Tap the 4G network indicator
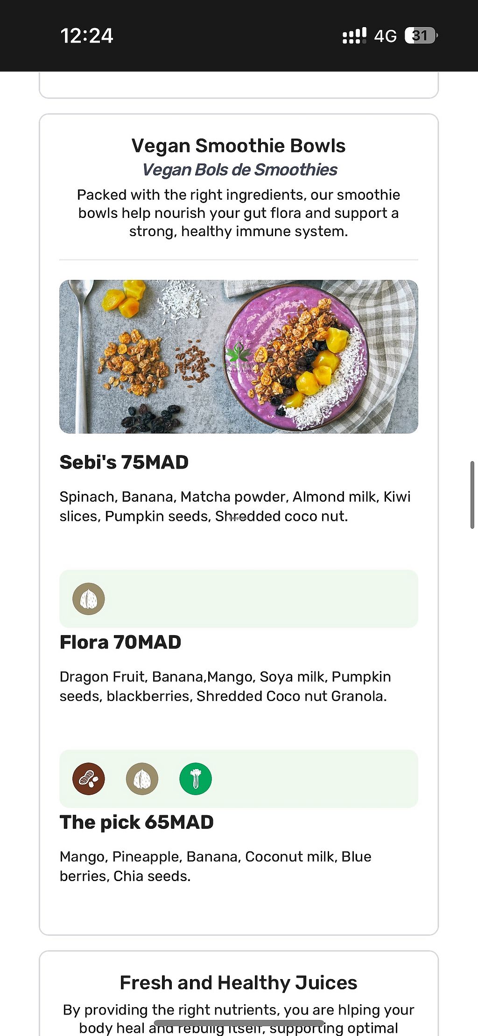This screenshot has height=1036, width=478. click(x=385, y=36)
